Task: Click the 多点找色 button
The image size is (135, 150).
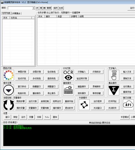Action: click(37, 79)
